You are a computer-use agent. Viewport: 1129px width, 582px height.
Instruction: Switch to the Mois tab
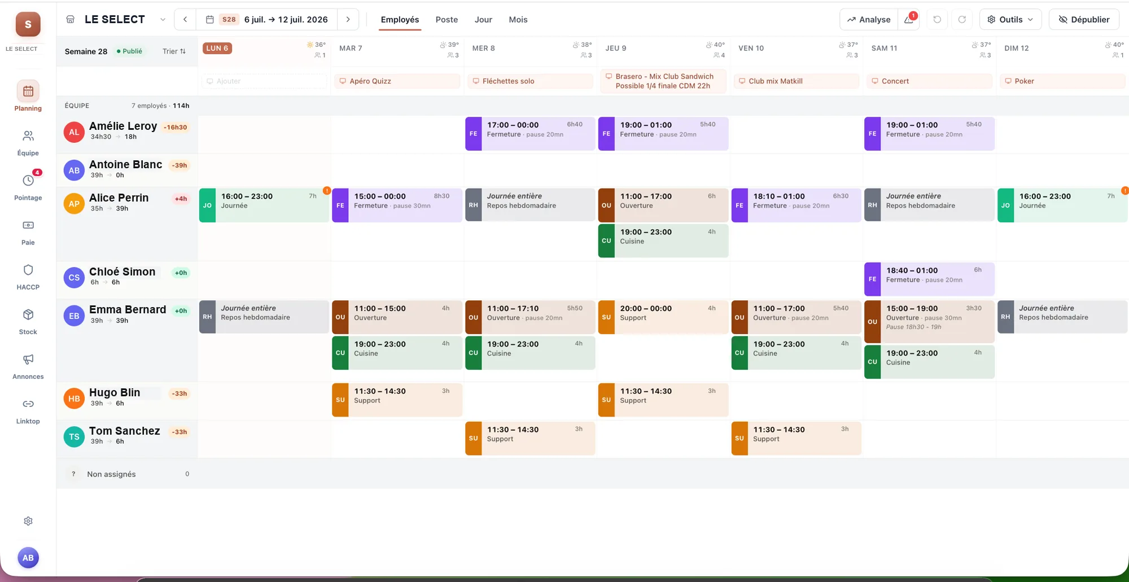click(518, 19)
